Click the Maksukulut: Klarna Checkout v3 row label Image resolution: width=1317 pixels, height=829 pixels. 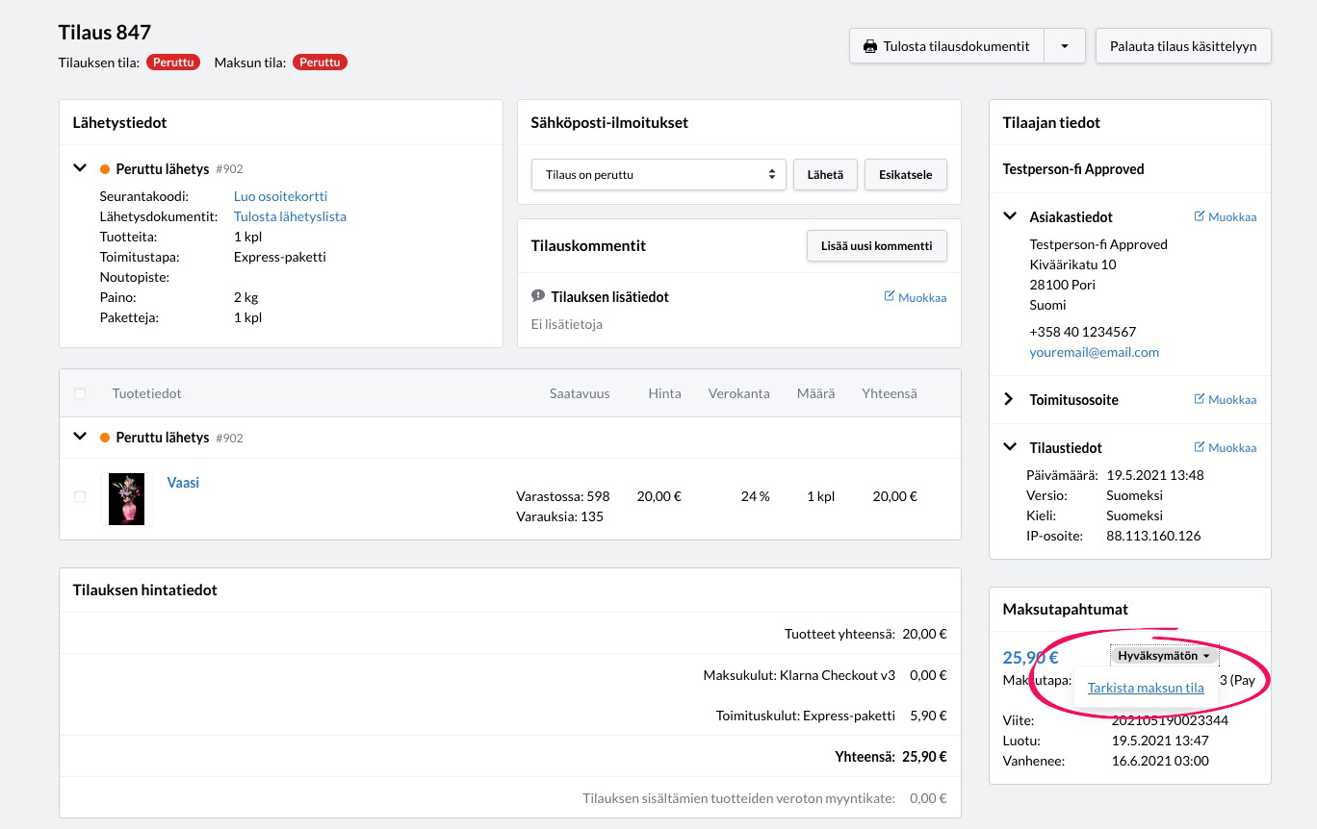click(799, 675)
